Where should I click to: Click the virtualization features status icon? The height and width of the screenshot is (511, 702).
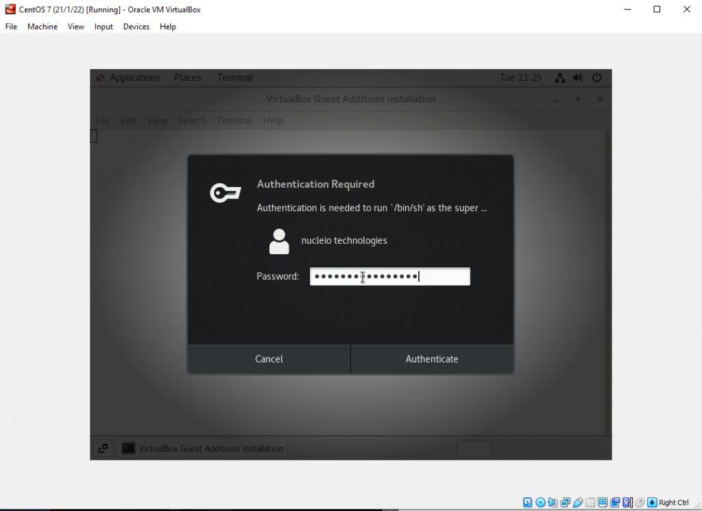(x=628, y=503)
